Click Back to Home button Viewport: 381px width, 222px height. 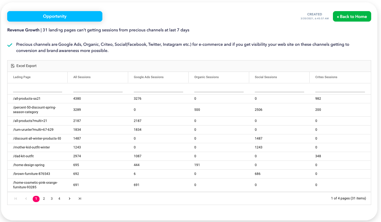(x=352, y=16)
